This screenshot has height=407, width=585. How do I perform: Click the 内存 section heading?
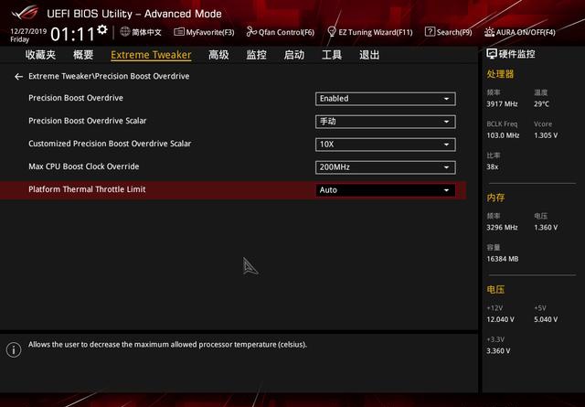coord(495,198)
